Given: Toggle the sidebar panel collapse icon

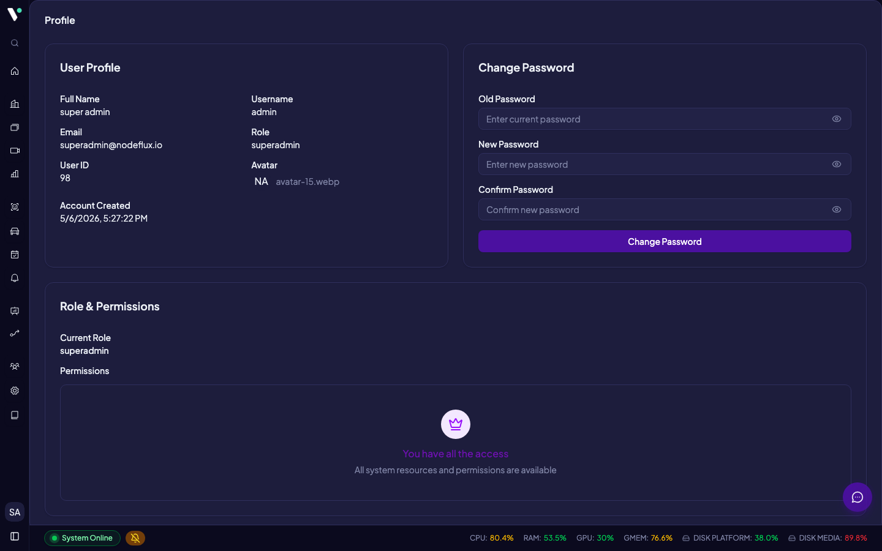Looking at the screenshot, I should [x=15, y=536].
